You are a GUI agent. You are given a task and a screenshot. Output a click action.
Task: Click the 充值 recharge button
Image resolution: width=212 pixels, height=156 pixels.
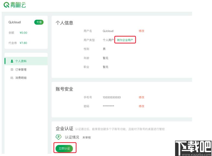point(39,22)
